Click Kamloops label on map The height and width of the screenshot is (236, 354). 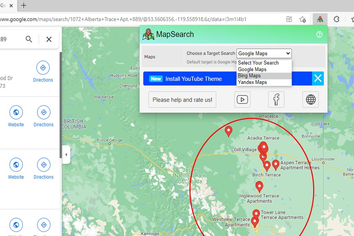click(150, 234)
